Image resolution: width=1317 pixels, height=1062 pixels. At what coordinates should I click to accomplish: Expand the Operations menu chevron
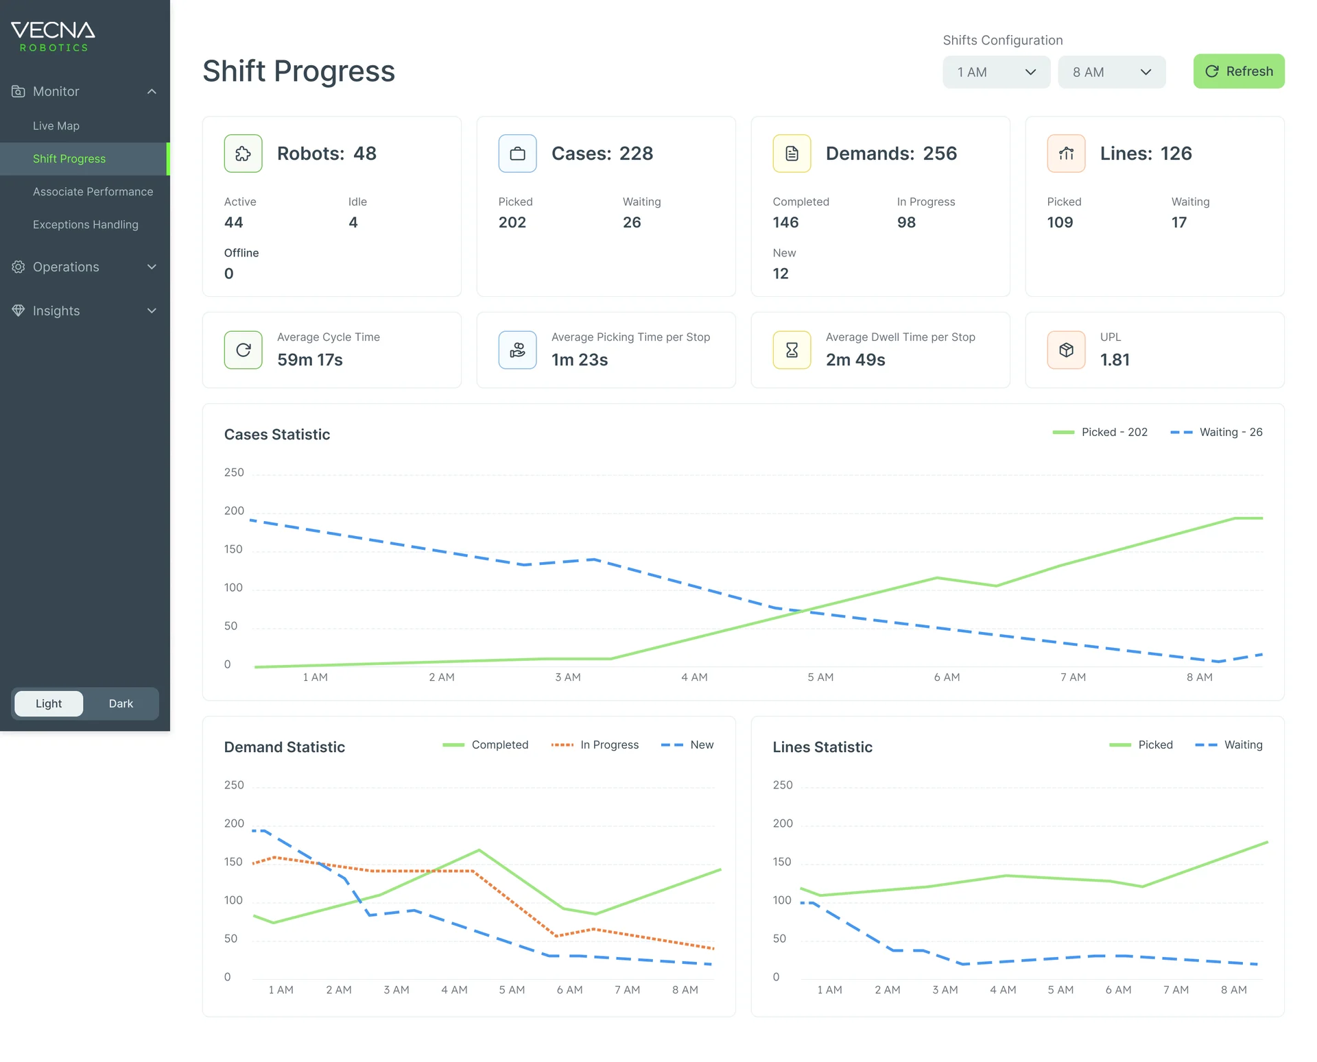(152, 267)
